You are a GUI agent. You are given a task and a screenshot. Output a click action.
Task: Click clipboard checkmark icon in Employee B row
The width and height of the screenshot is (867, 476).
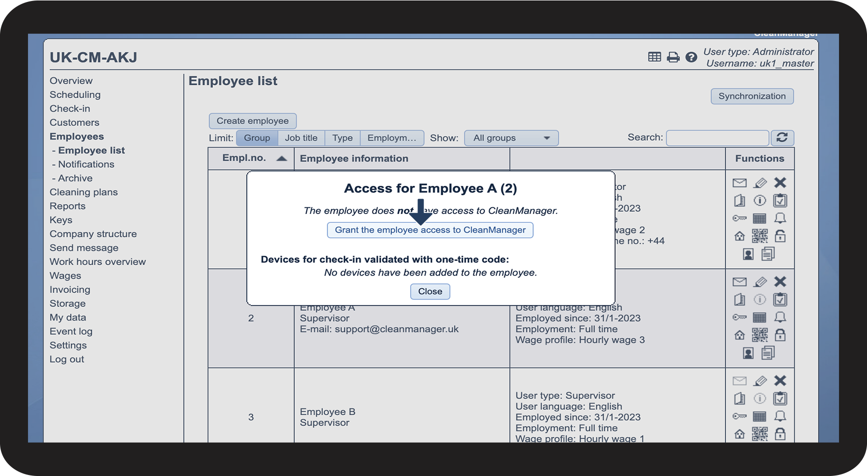pyautogui.click(x=780, y=399)
